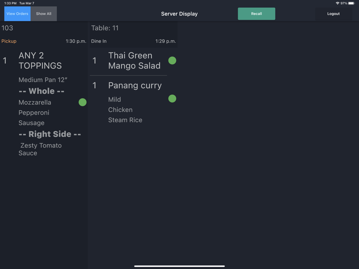Click the Logout button

pyautogui.click(x=333, y=14)
